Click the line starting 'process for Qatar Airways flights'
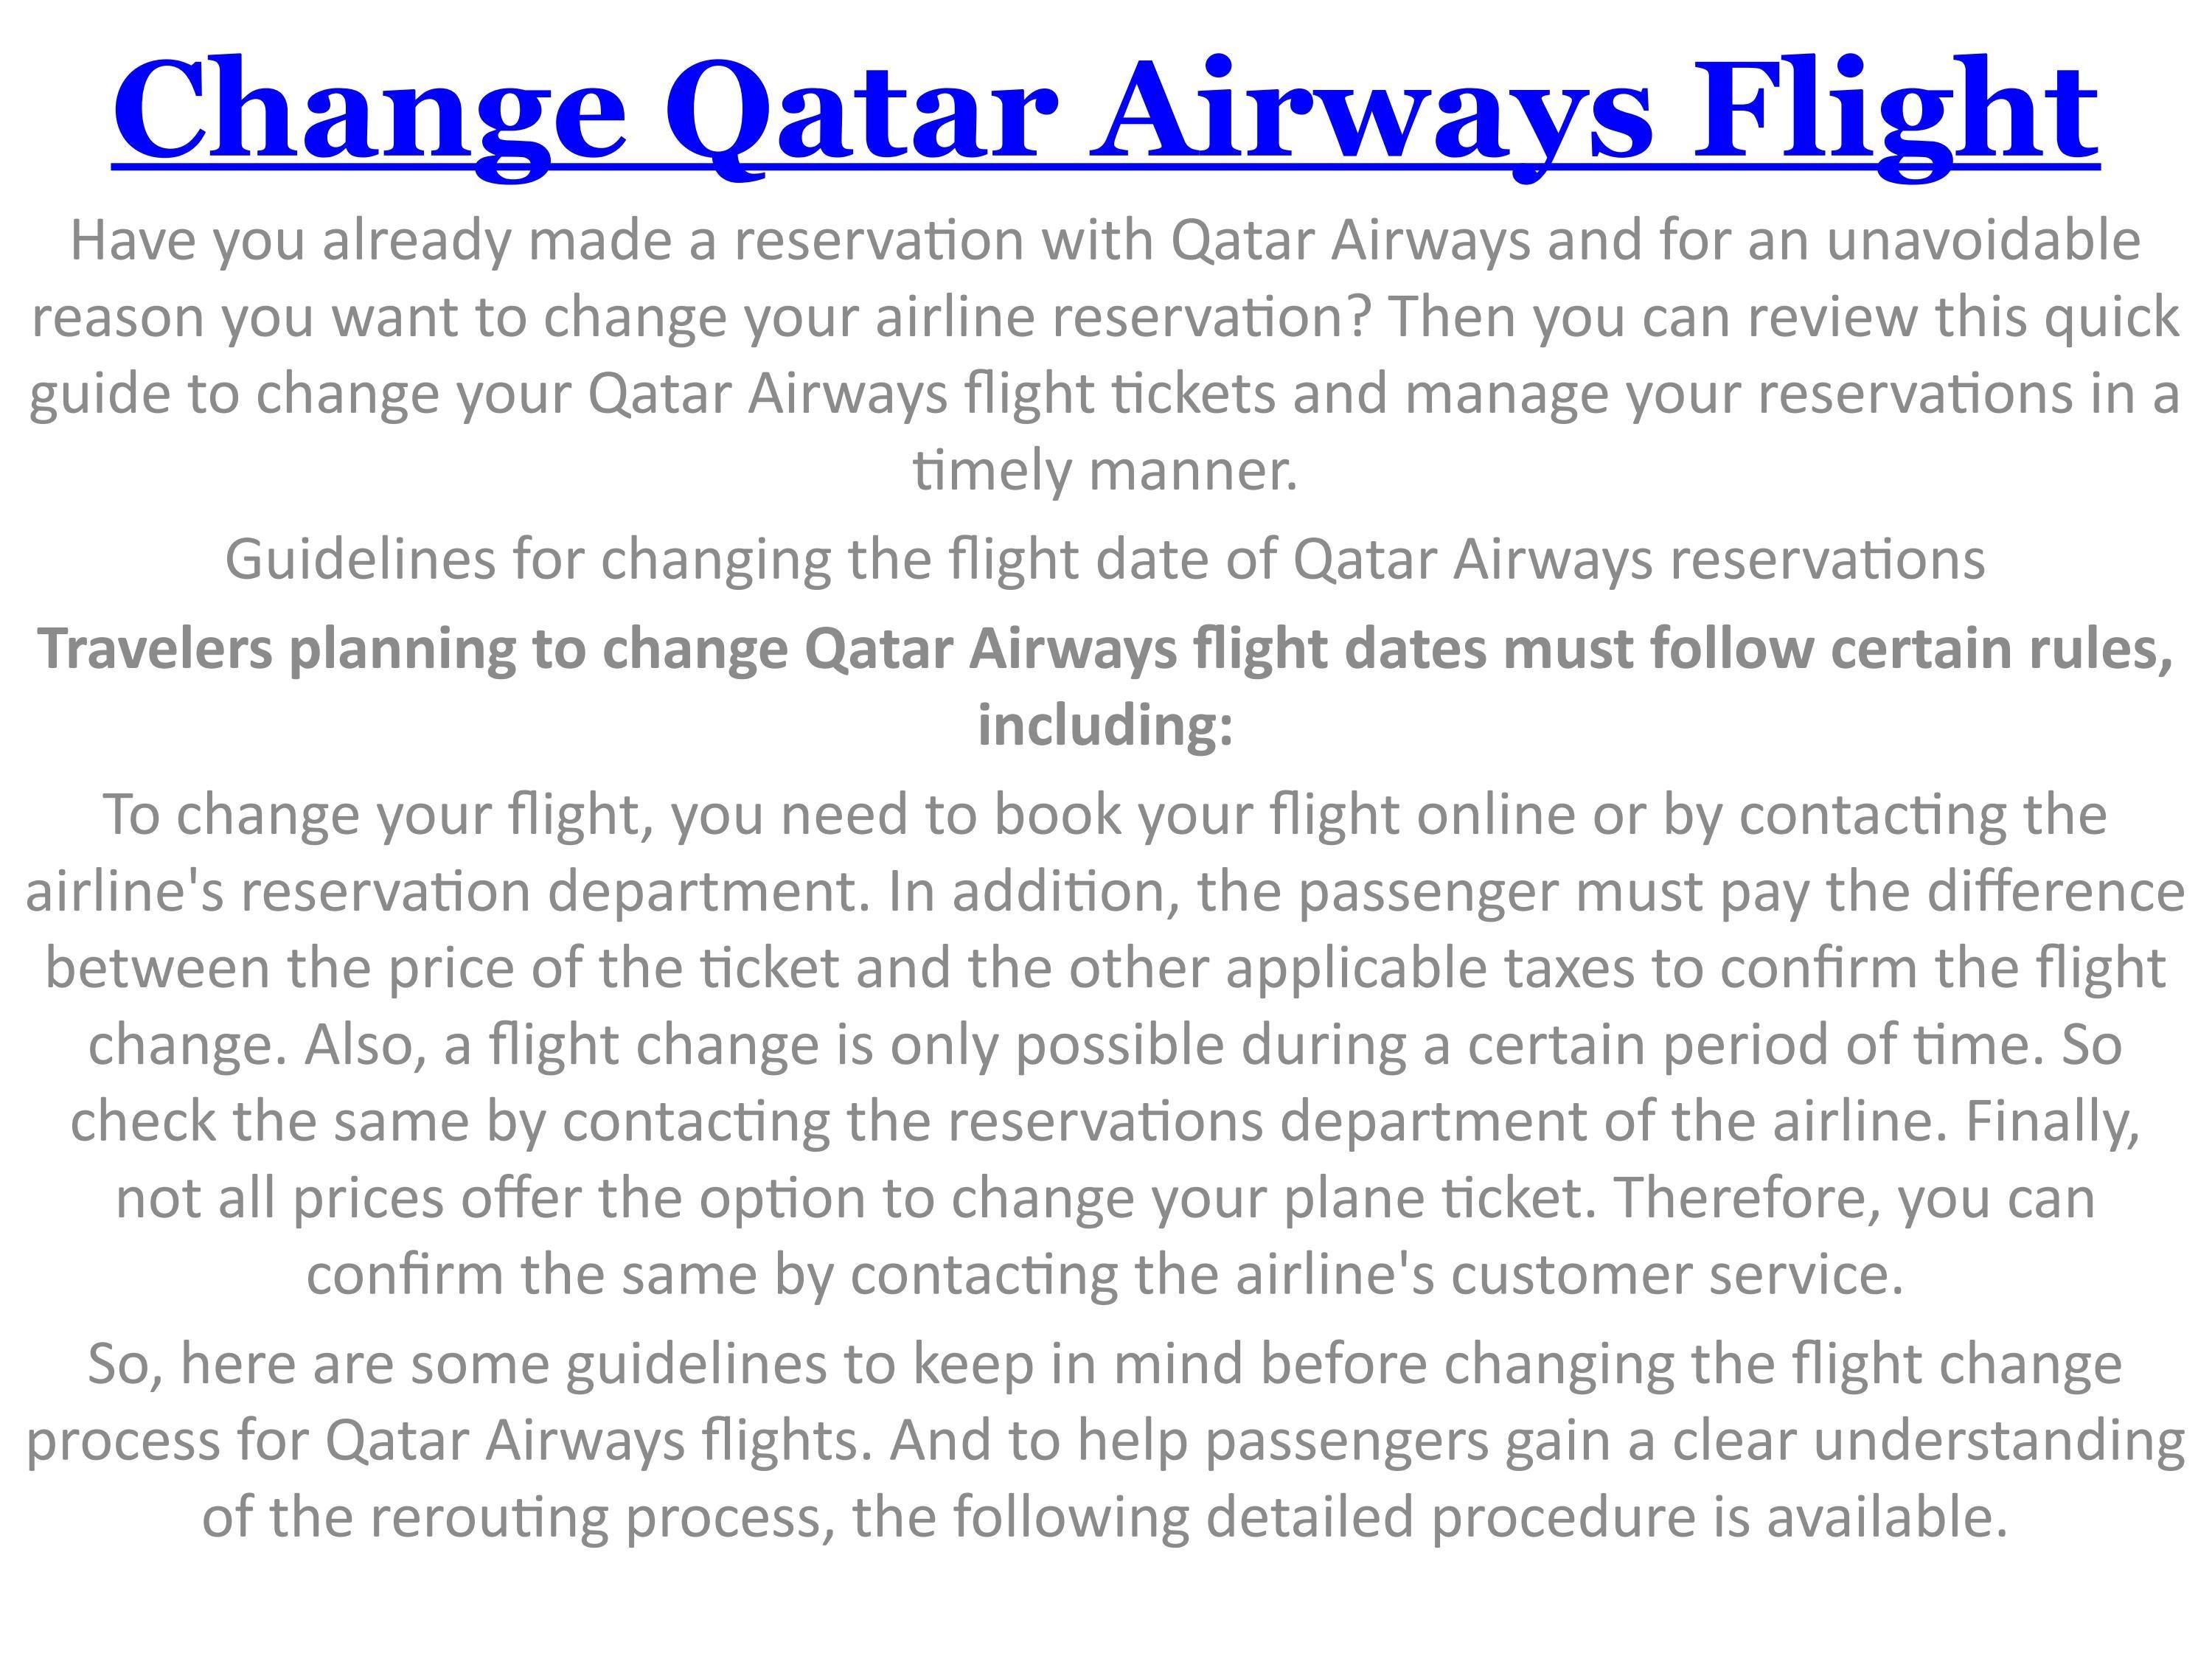 (x=1104, y=1441)
